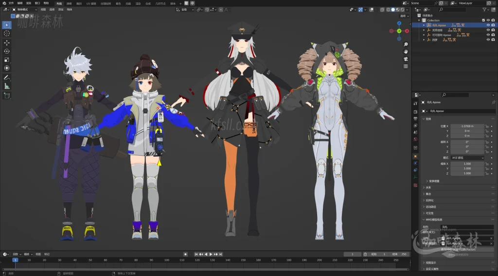Switch perspective/orthographic with grid icon
Screen dimensions: 498x276
point(406,66)
